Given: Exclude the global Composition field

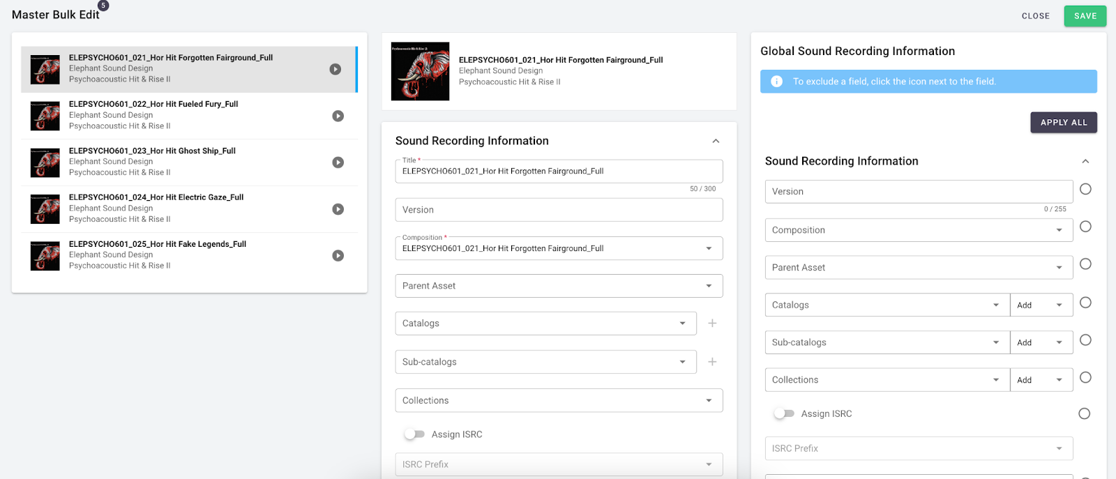Looking at the screenshot, I should coord(1085,227).
